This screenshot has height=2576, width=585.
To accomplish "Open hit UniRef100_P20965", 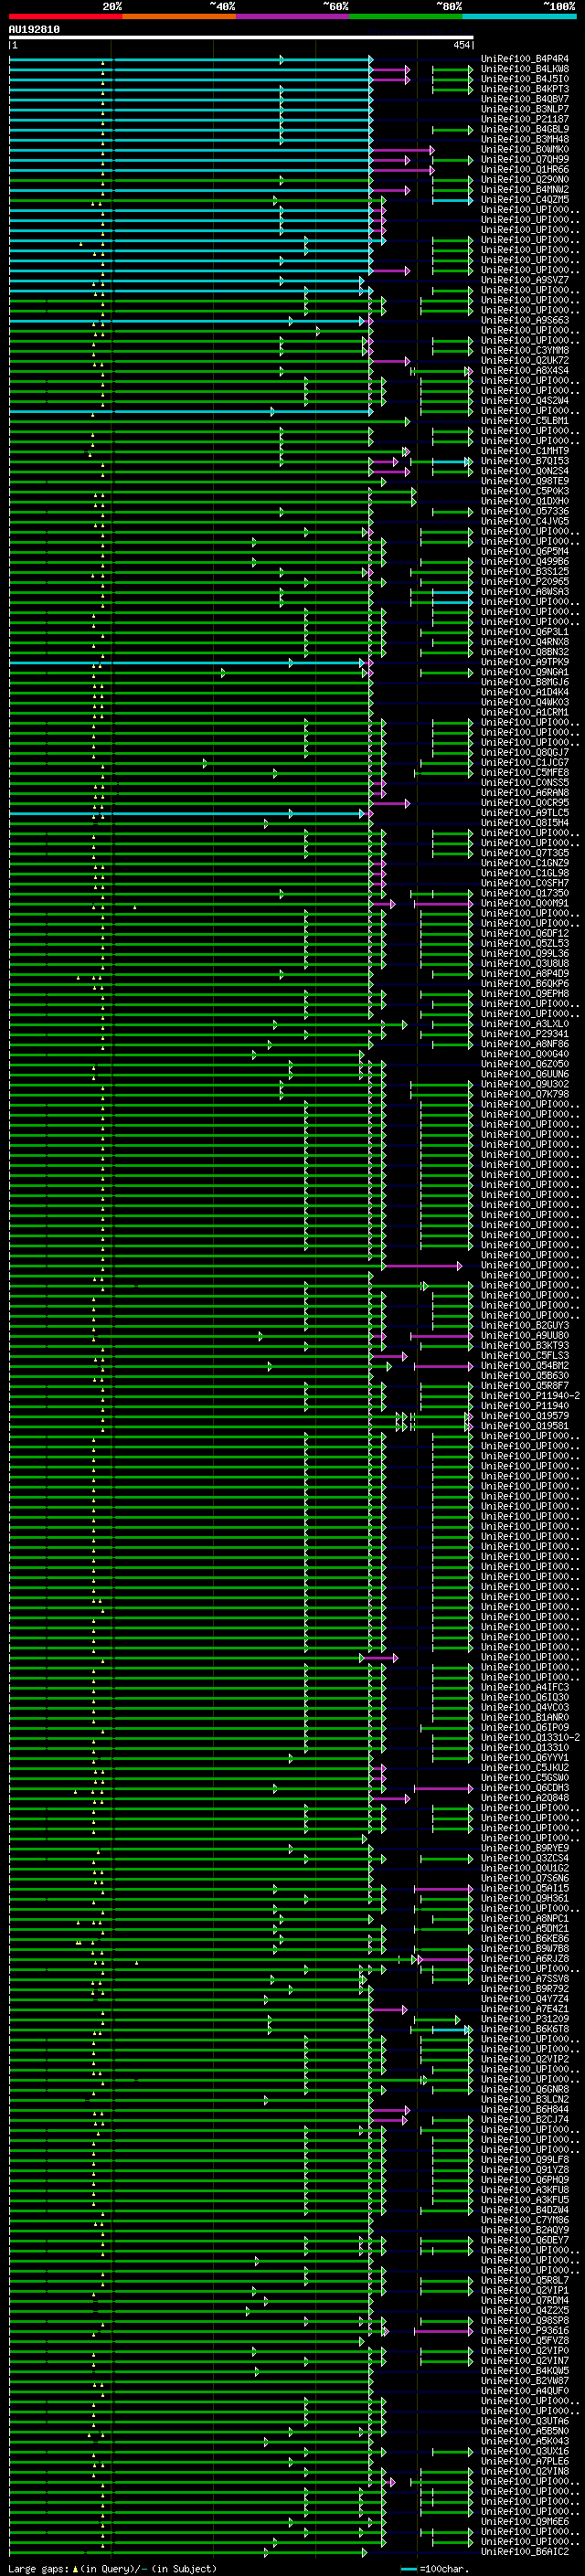I will (525, 582).
